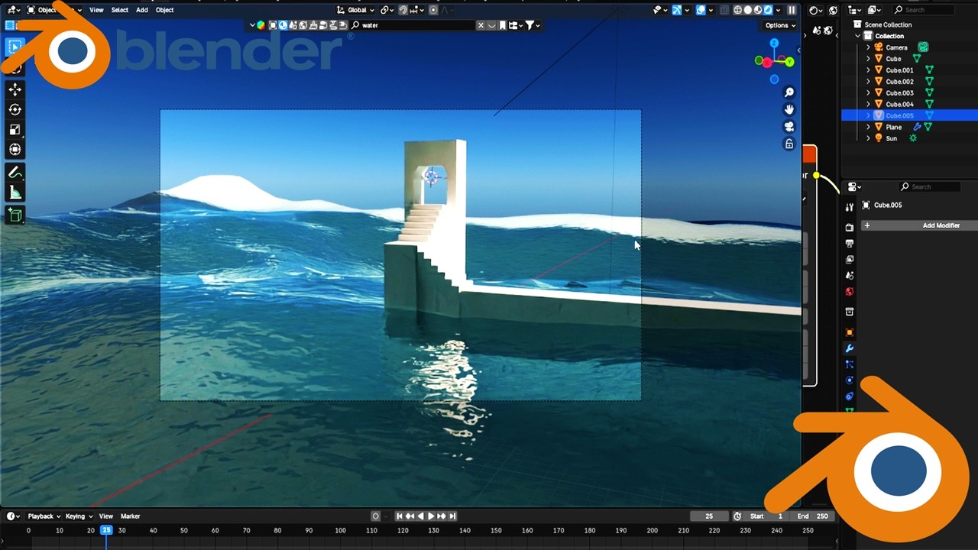Open the World properties tab
Viewport: 978px width, 550px height.
point(850,291)
